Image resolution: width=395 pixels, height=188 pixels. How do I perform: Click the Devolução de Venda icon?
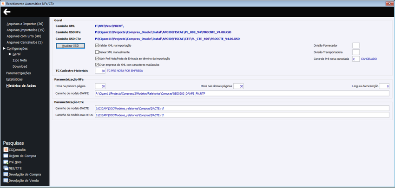point(6,181)
